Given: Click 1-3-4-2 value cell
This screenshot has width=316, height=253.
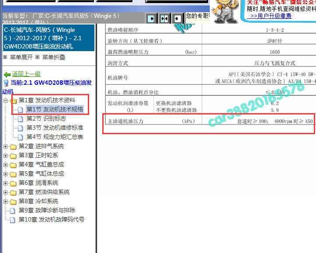Looking at the screenshot, I should (274, 30).
